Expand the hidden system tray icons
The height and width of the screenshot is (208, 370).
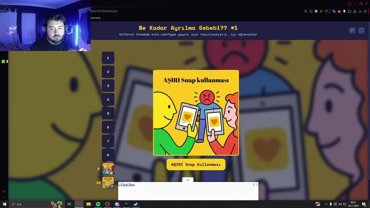point(326,204)
